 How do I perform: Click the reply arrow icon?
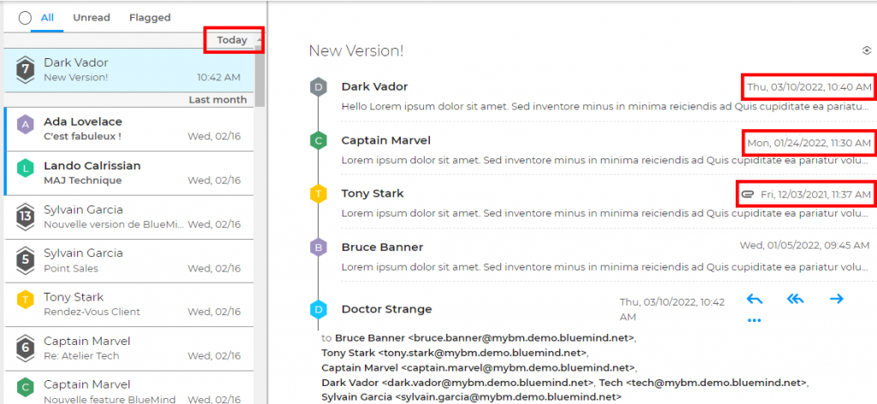755,300
